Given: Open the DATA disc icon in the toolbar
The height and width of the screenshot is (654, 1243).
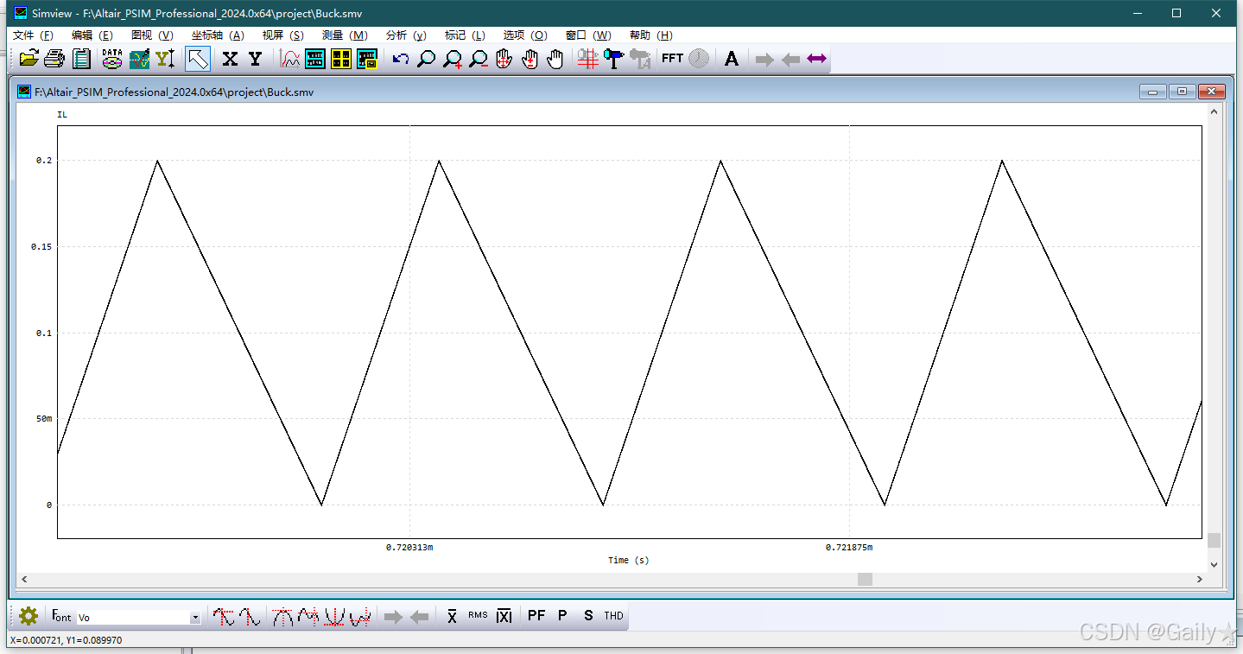Looking at the screenshot, I should tap(112, 59).
